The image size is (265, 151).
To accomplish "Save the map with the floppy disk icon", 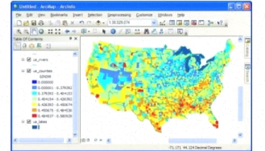I will click(34, 23).
